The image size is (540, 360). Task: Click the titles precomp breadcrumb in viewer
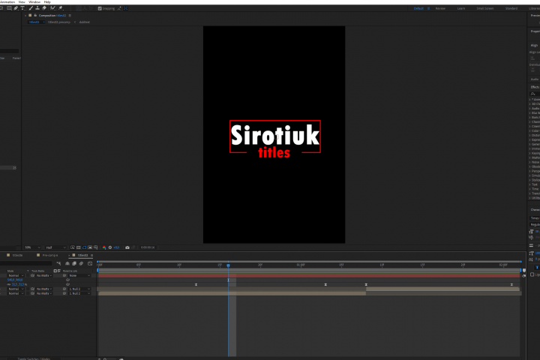pyautogui.click(x=58, y=22)
